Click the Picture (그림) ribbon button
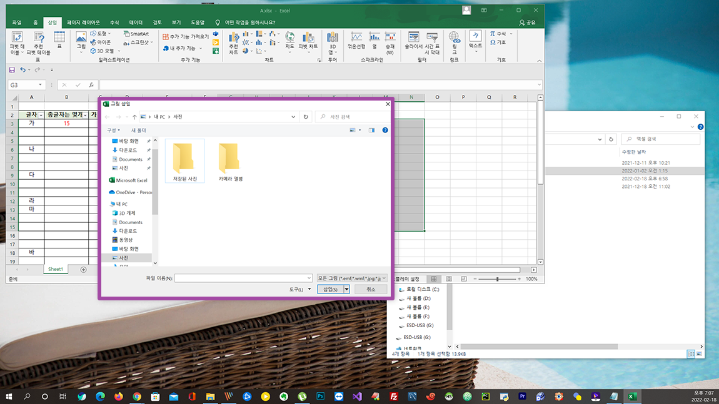The image size is (719, 404). (81, 42)
